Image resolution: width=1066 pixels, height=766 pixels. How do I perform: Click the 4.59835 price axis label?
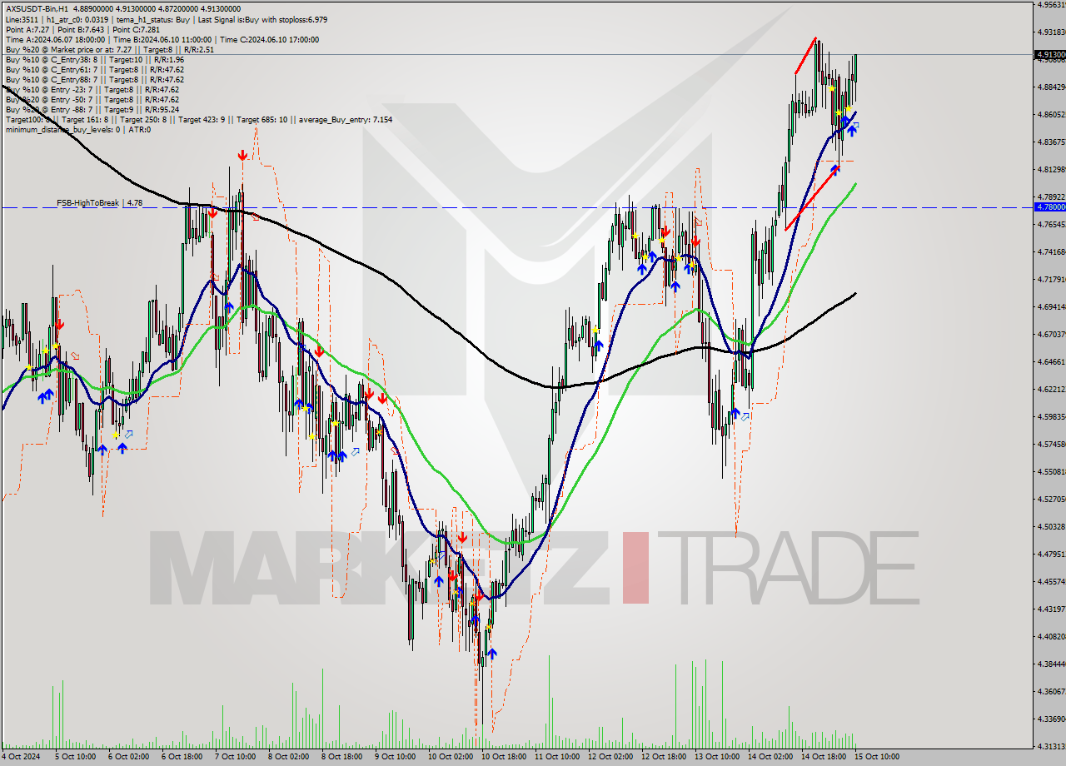tap(1050, 416)
